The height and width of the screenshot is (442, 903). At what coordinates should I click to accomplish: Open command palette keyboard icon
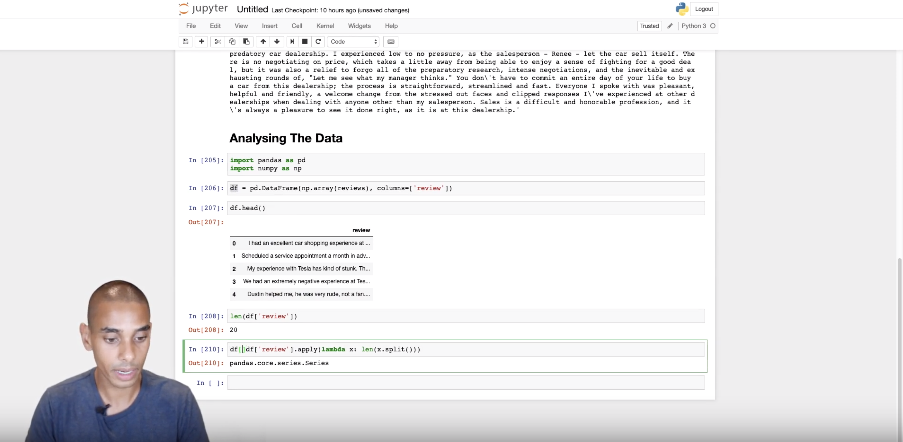click(391, 42)
